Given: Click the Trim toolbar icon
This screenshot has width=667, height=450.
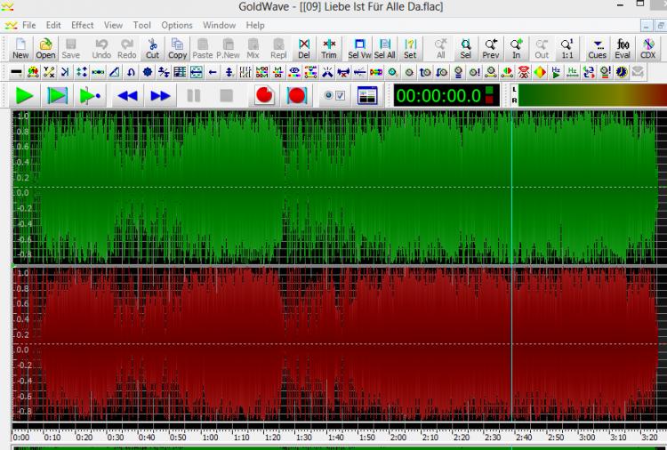Looking at the screenshot, I should (x=329, y=48).
